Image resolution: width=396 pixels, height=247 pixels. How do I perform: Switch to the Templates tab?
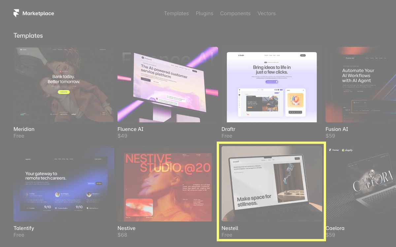point(177,14)
